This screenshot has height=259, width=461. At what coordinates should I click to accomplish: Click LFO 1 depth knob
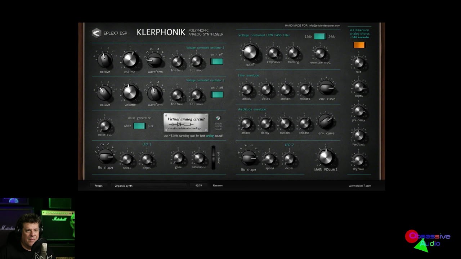[x=147, y=159]
